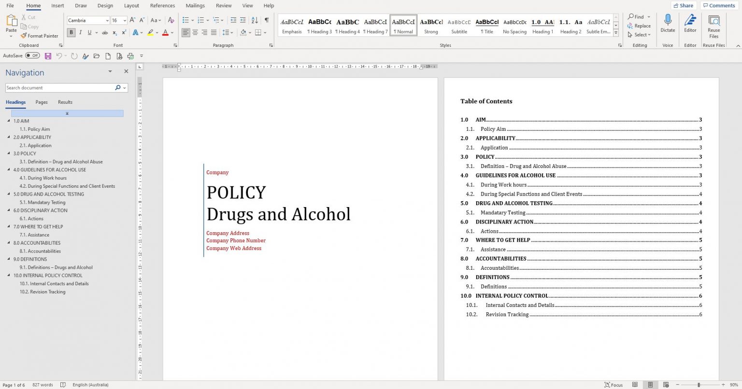
Task: Open the Mailings tab
Action: [x=195, y=5]
